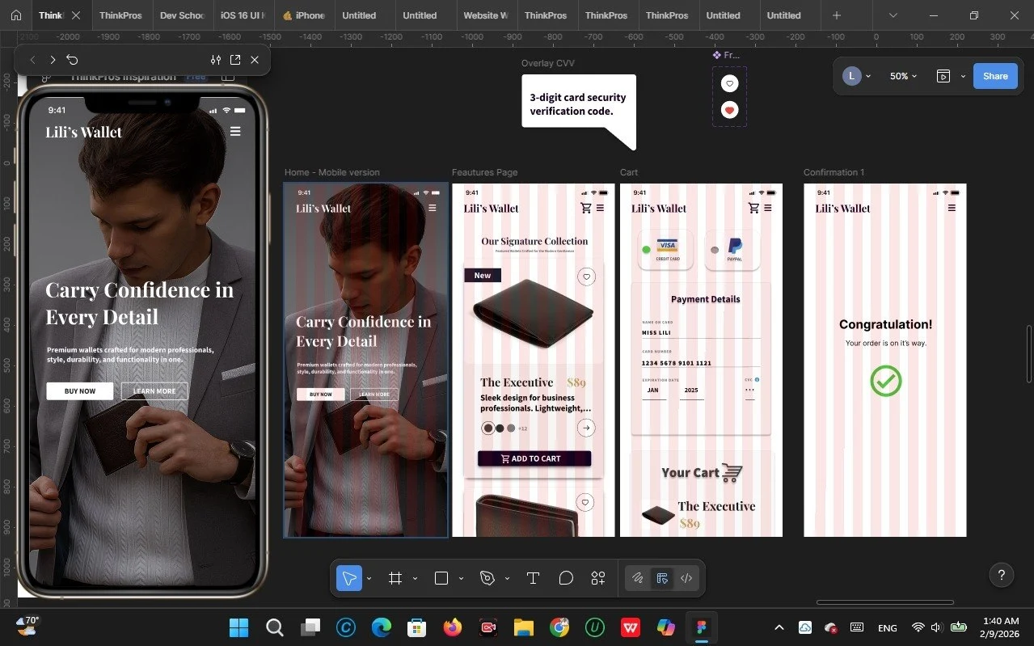Select the black color dot swatch

pyautogui.click(x=500, y=429)
